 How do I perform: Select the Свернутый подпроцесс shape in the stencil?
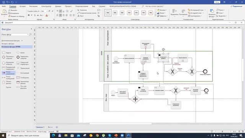[23, 63]
